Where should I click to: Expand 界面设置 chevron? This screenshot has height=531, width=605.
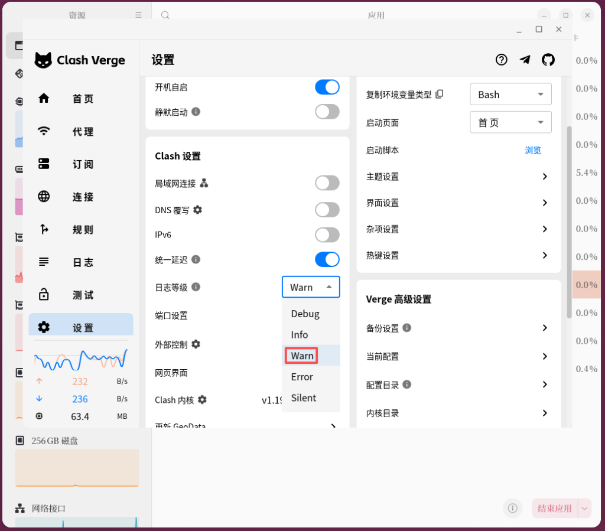pos(544,203)
